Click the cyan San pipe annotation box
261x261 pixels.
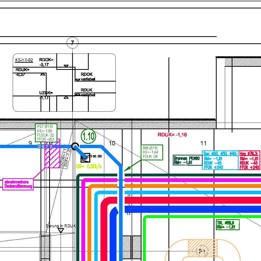click(220, 160)
